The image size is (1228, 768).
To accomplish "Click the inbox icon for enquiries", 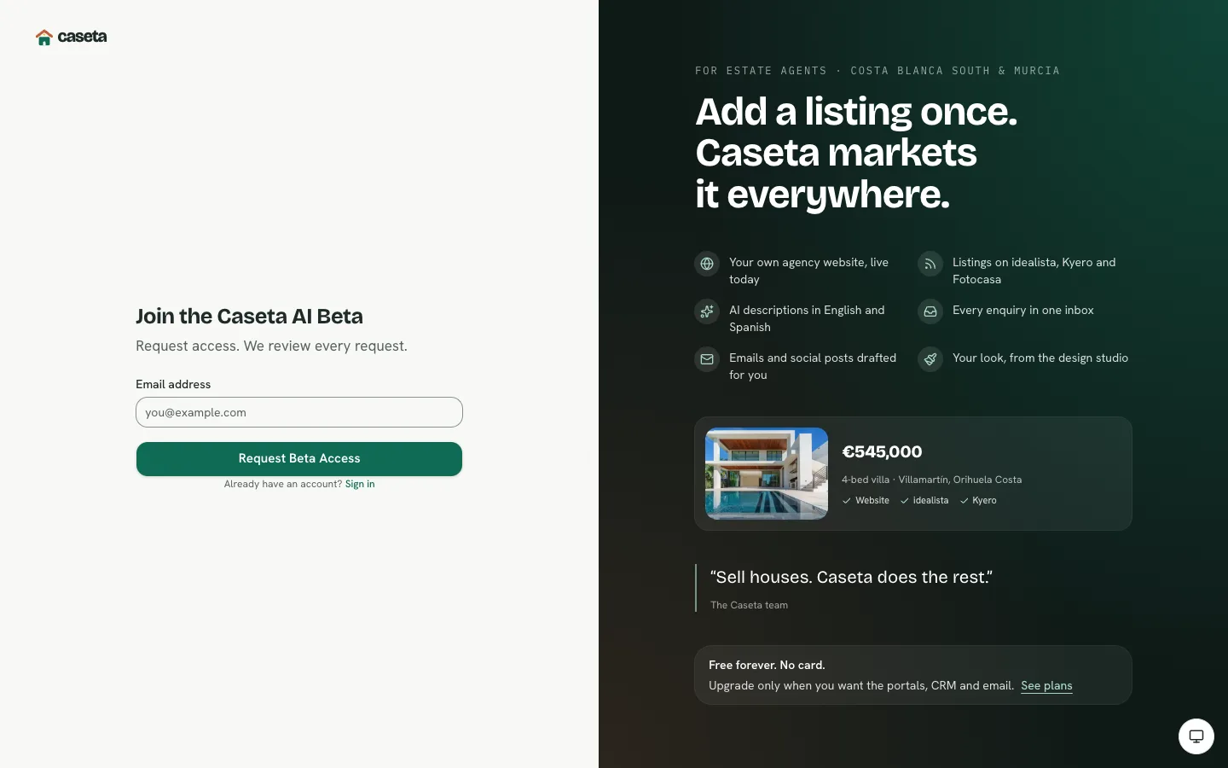I will [x=930, y=311].
